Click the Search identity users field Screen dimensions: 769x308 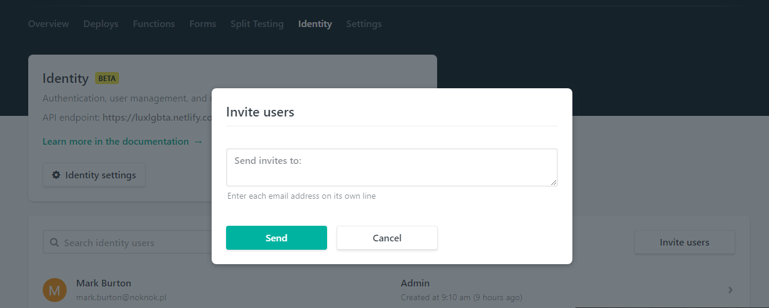(x=132, y=243)
